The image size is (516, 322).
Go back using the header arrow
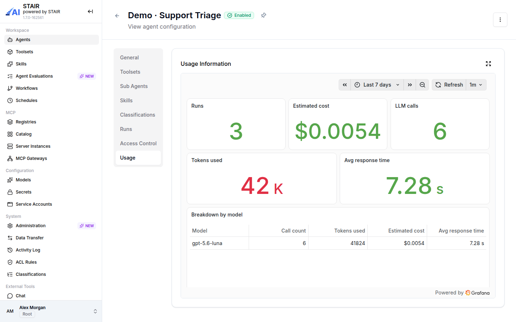117,16
